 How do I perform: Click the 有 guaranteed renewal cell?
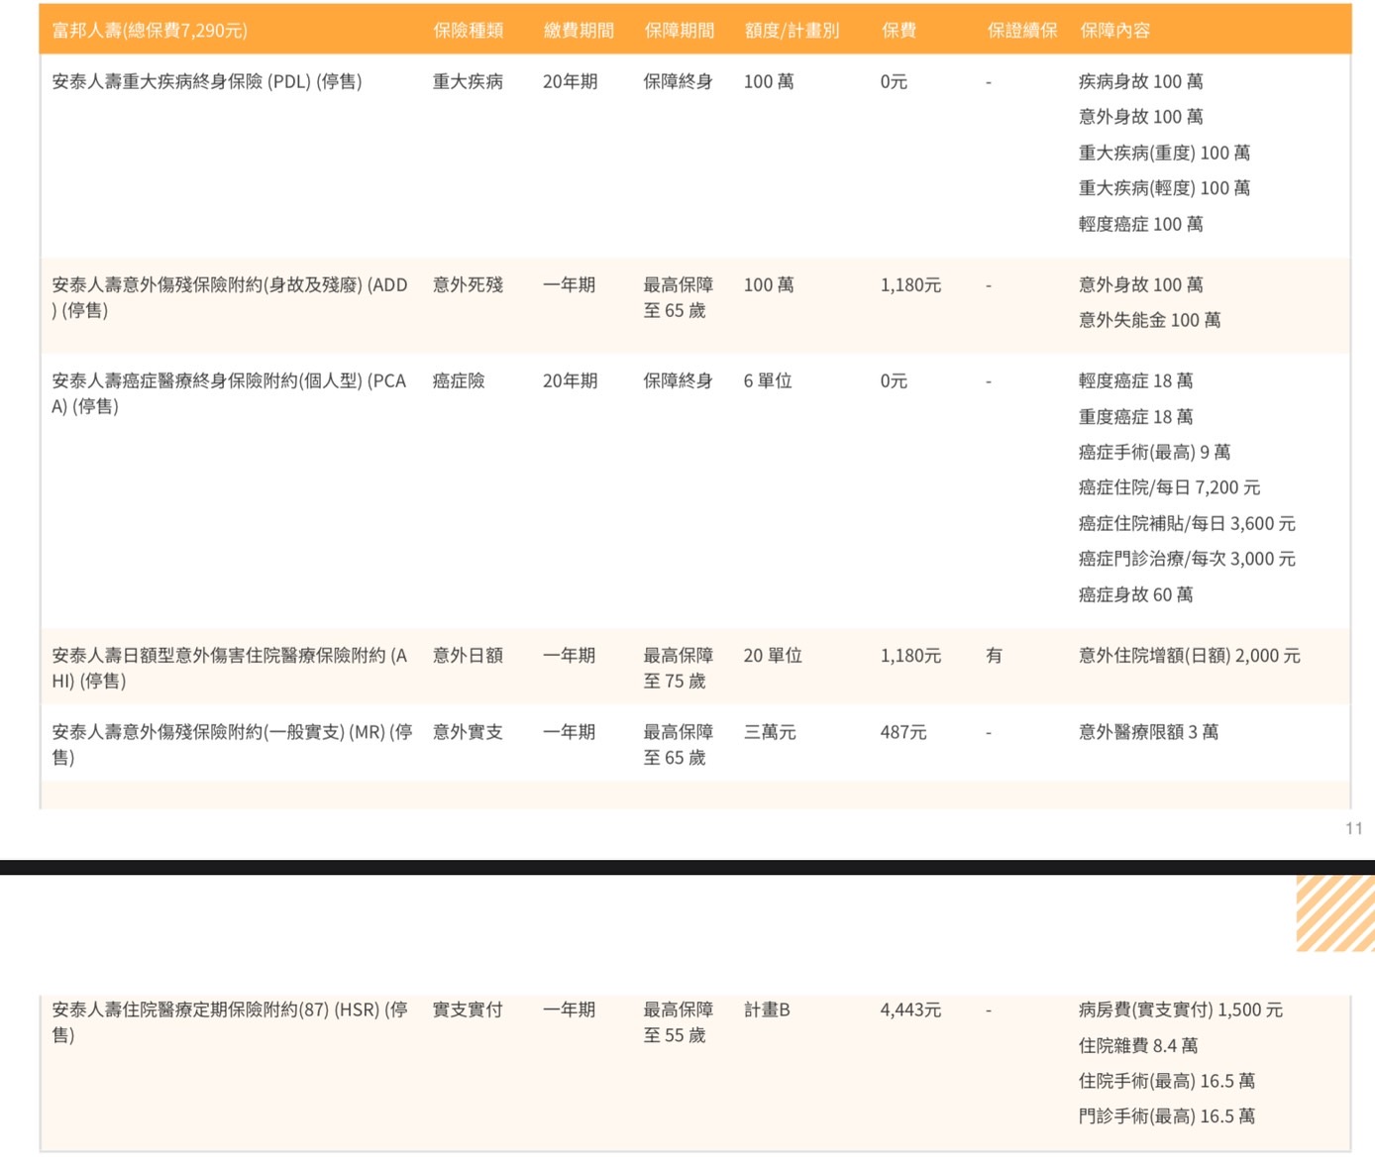pyautogui.click(x=994, y=656)
